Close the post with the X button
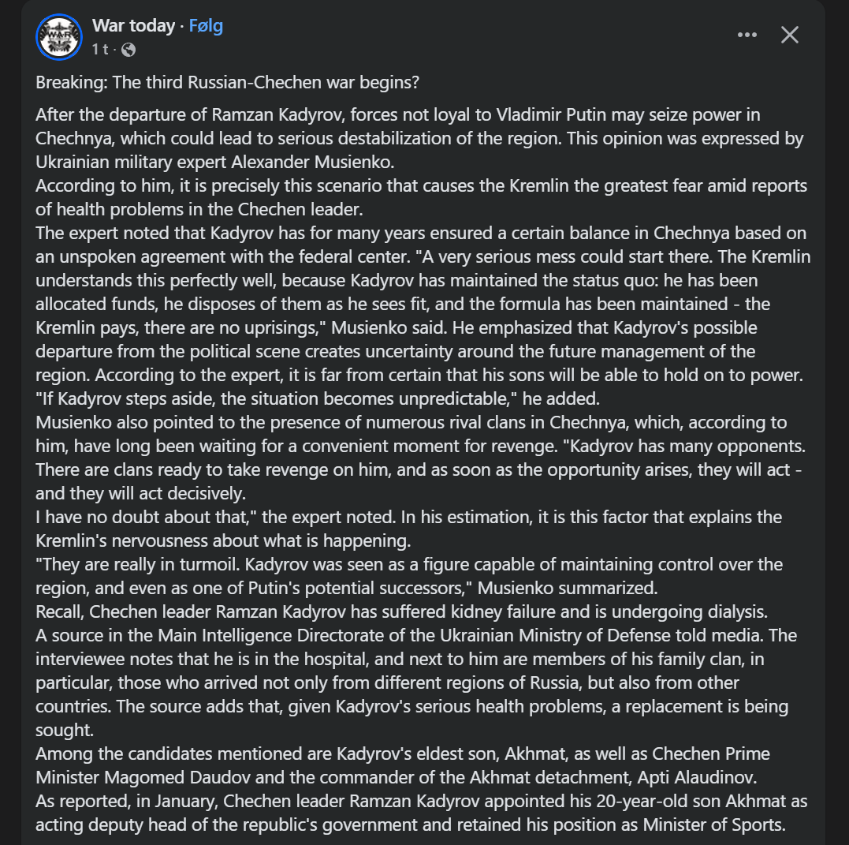The height and width of the screenshot is (845, 849). click(789, 35)
